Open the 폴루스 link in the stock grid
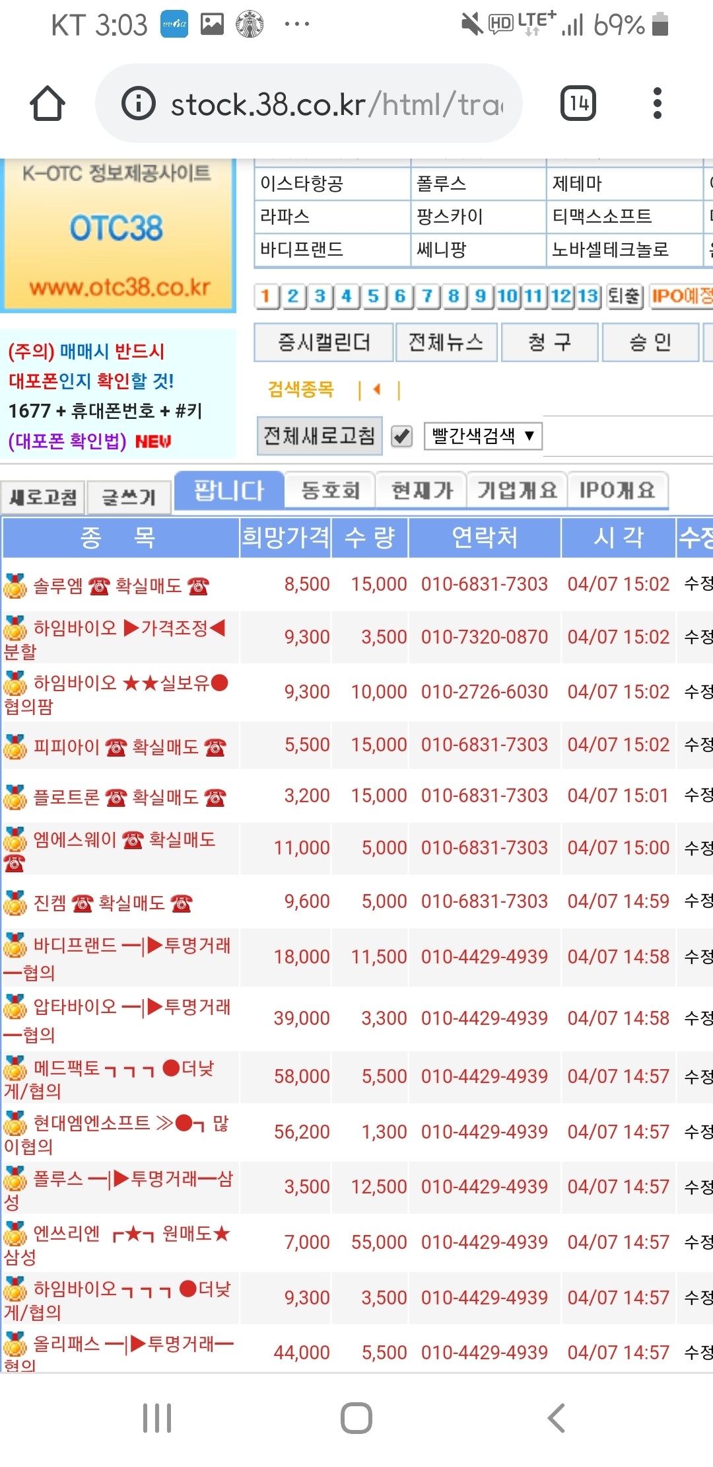This screenshot has height=1467, width=713. tap(441, 184)
